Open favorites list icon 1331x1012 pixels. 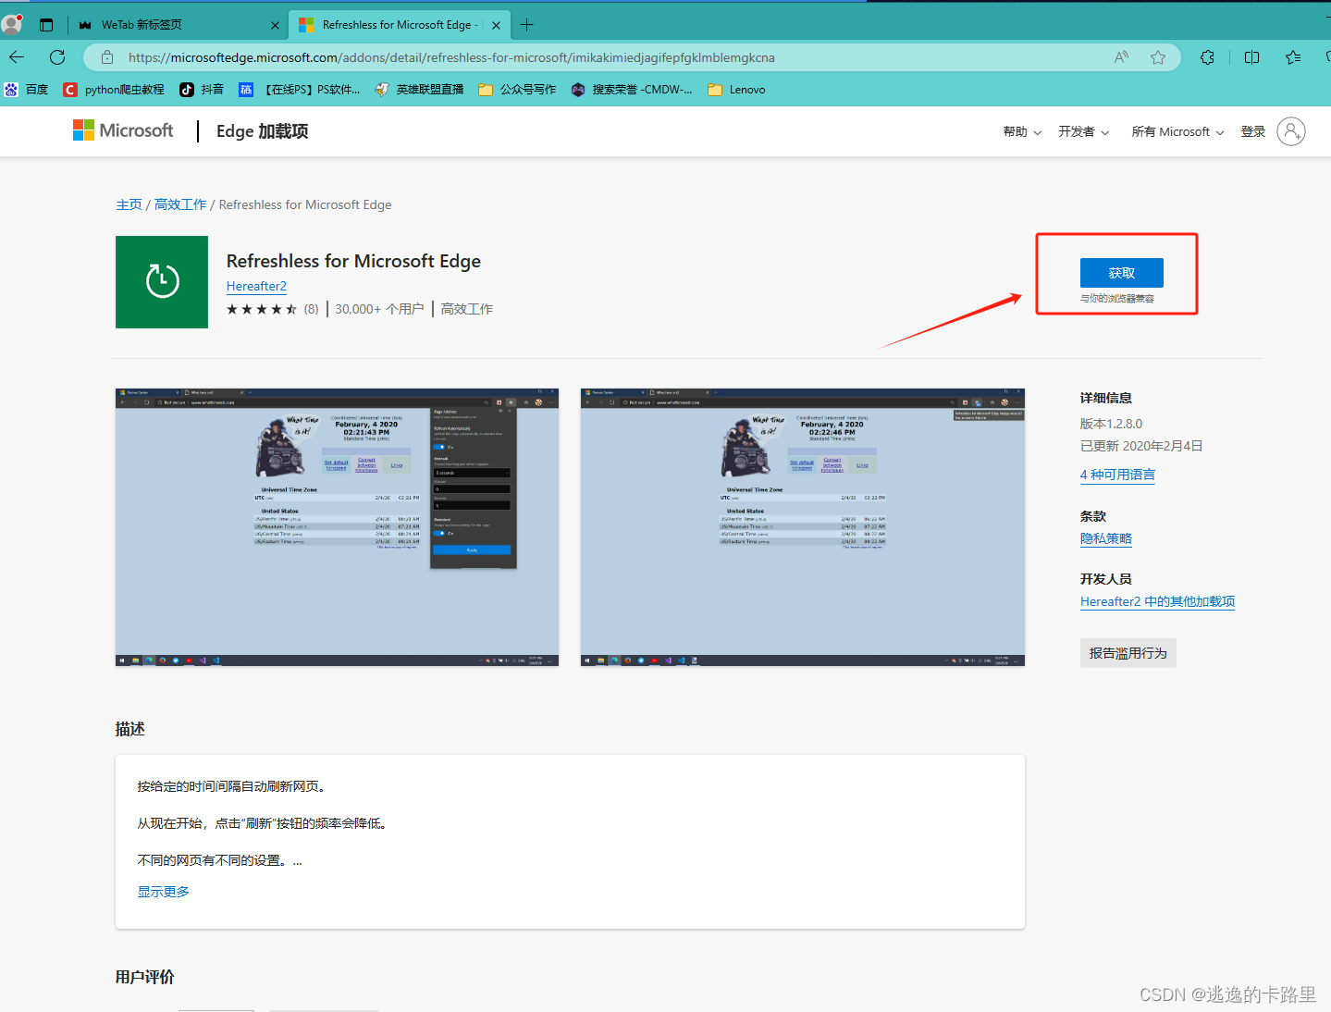click(x=1293, y=57)
